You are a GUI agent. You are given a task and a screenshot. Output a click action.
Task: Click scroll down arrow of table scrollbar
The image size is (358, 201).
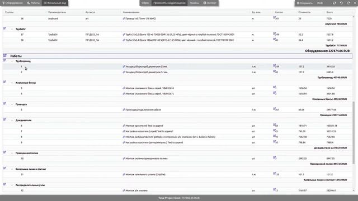pos(354,190)
